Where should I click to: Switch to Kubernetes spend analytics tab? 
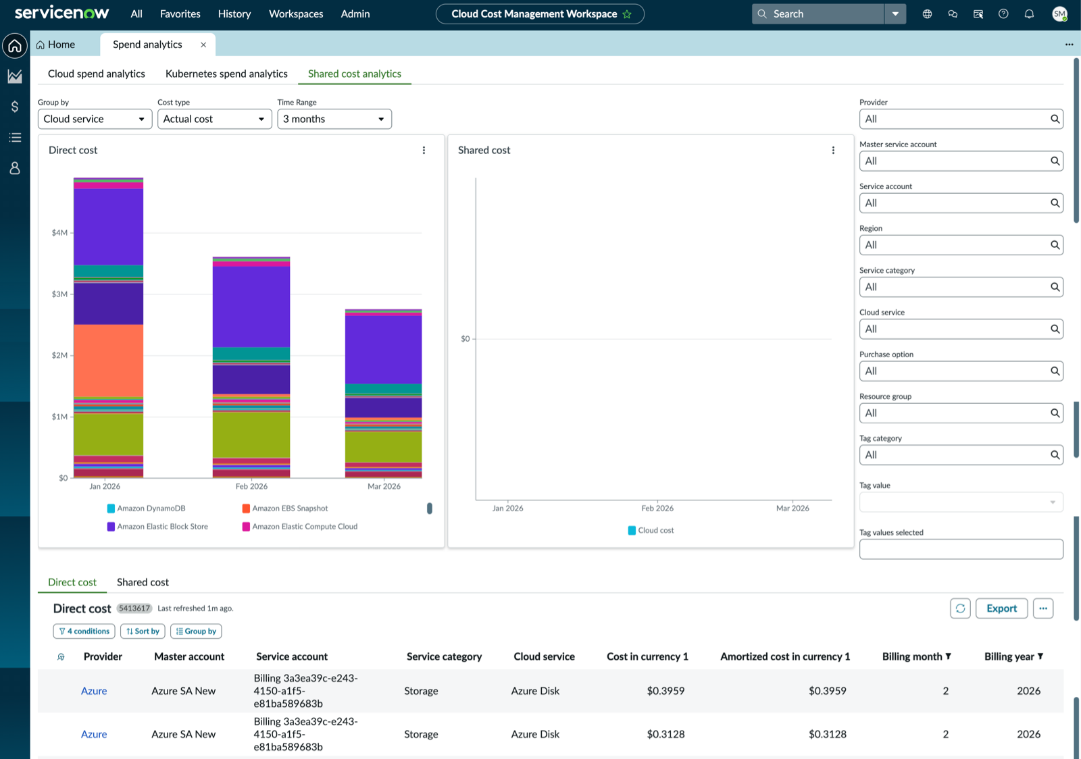click(226, 74)
